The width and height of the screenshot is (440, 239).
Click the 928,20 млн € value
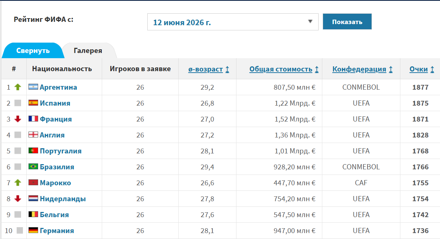pyautogui.click(x=295, y=167)
